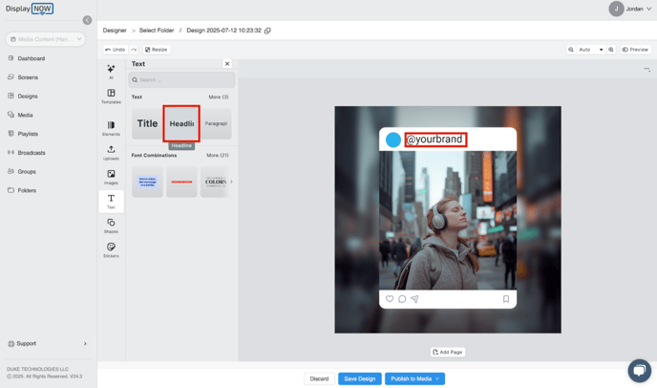Select the red bar font combination
The width and height of the screenshot is (657, 388).
(181, 182)
